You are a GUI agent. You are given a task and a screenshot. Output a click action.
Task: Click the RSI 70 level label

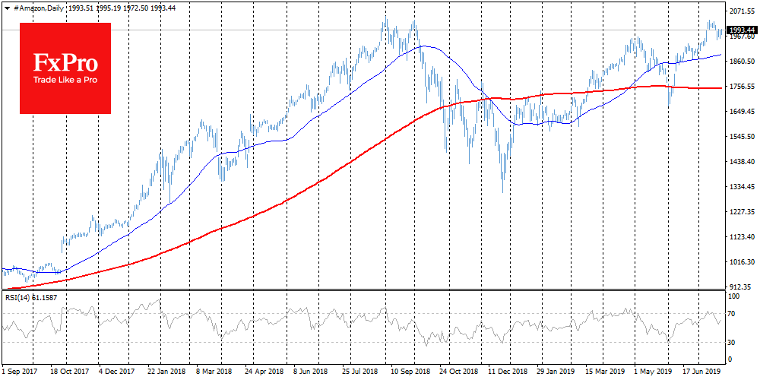click(733, 313)
